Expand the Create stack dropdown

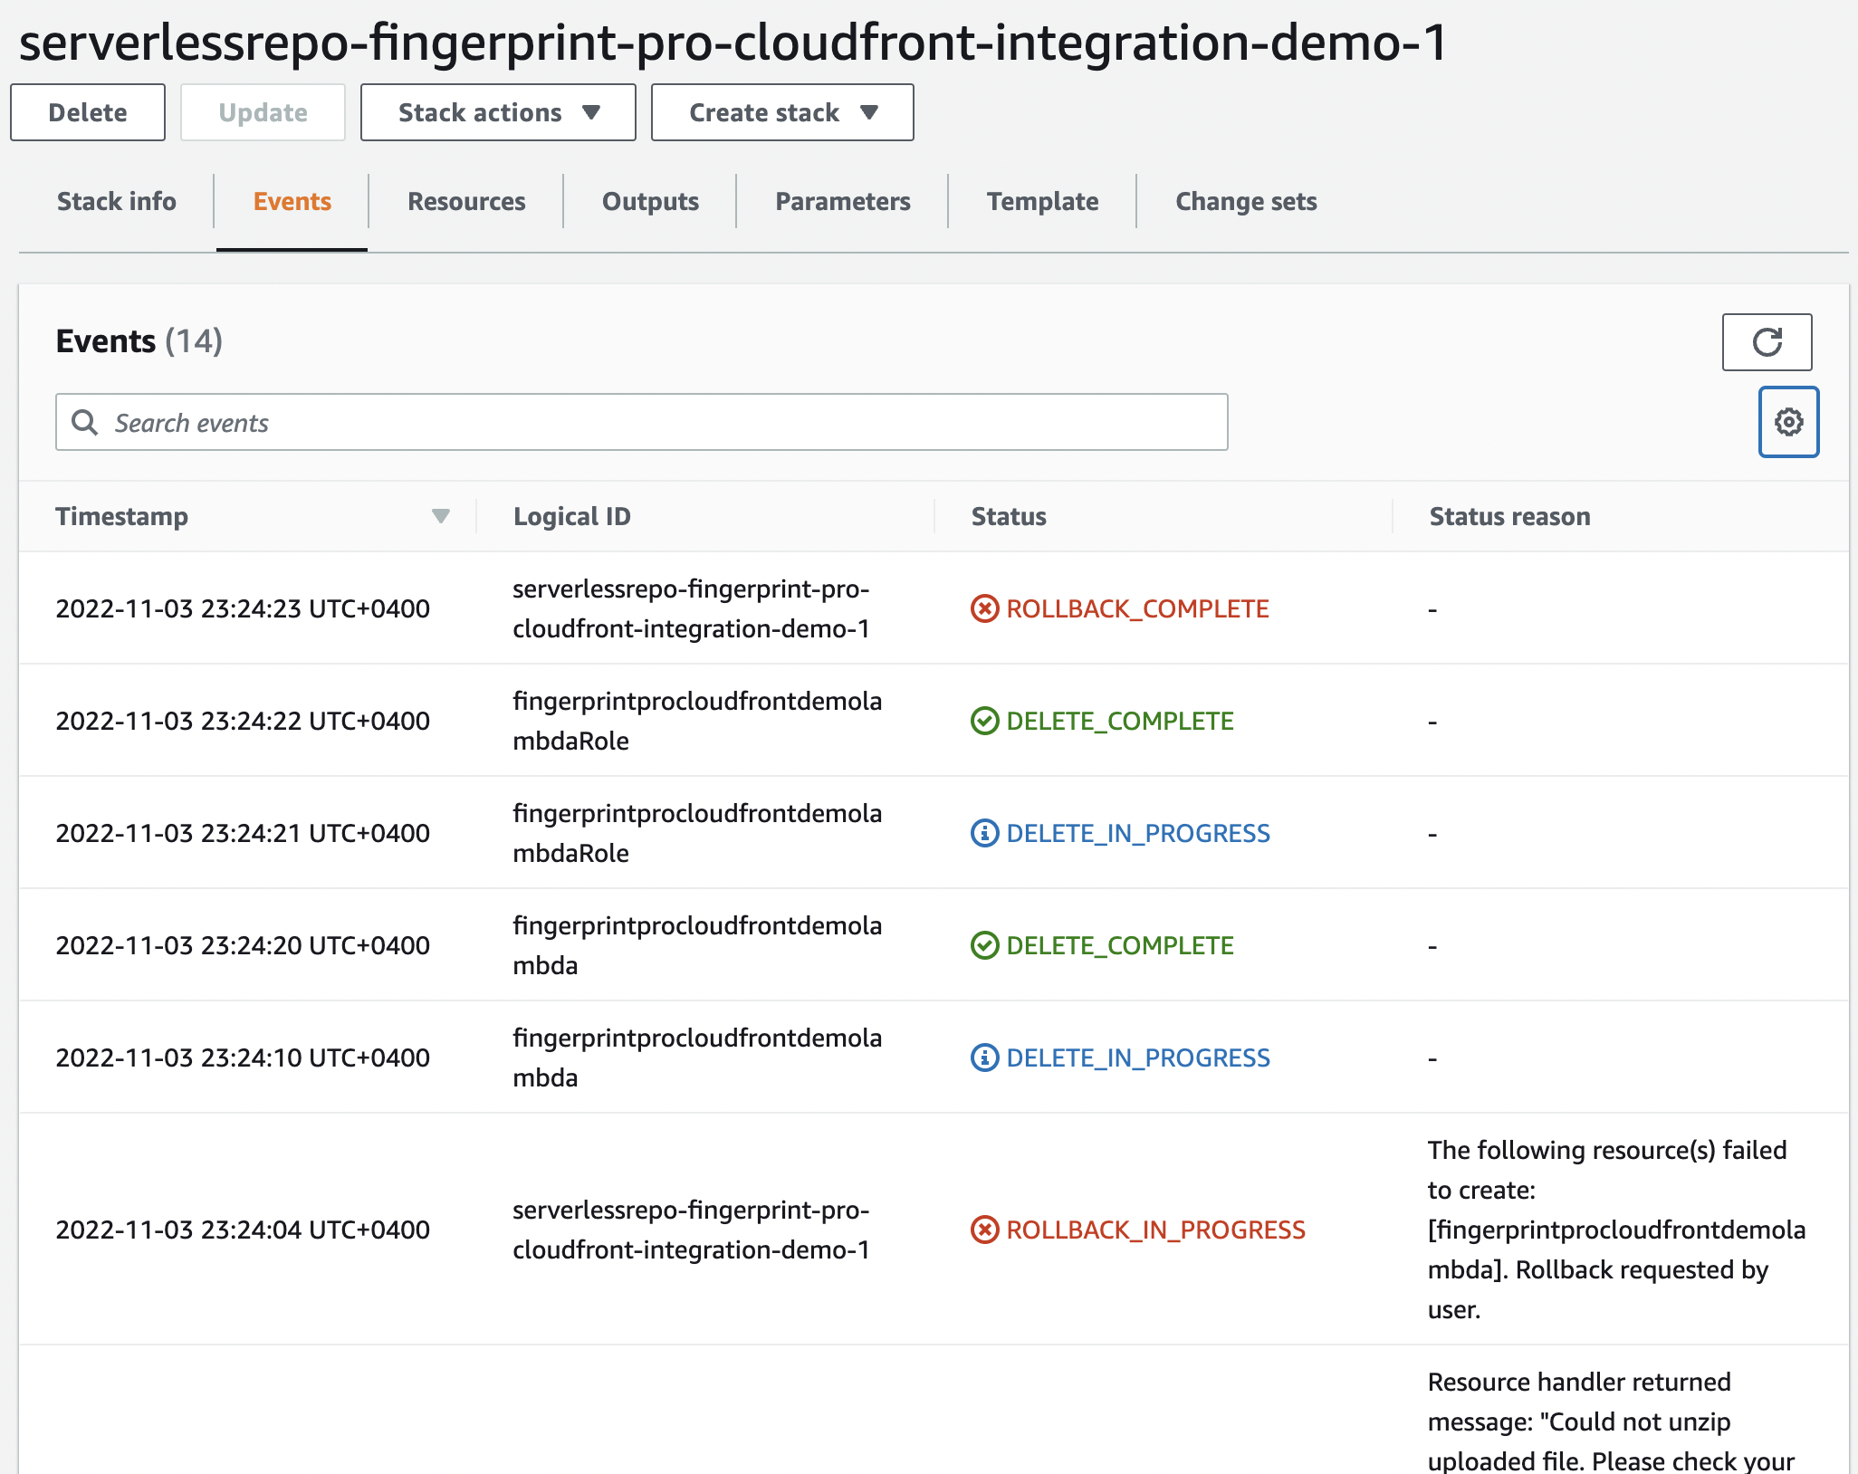pyautogui.click(x=782, y=112)
